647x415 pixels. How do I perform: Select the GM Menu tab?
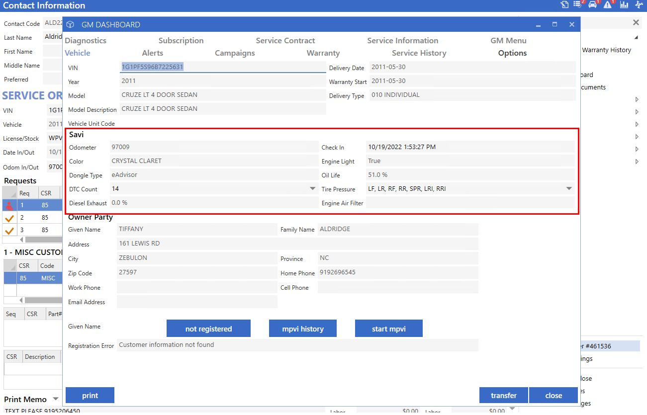pos(508,41)
